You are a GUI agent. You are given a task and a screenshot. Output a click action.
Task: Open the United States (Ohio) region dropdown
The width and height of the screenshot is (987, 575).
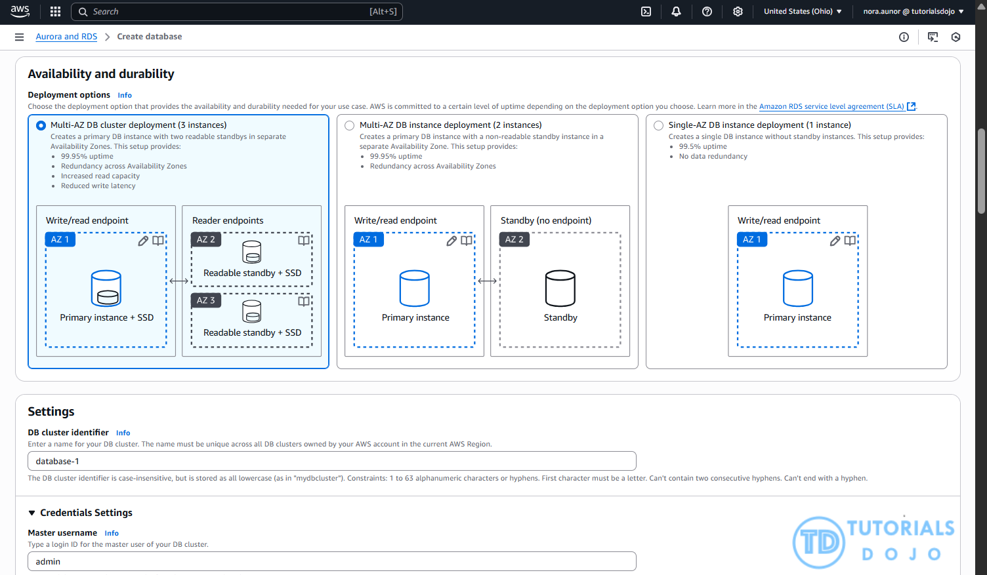tap(803, 11)
